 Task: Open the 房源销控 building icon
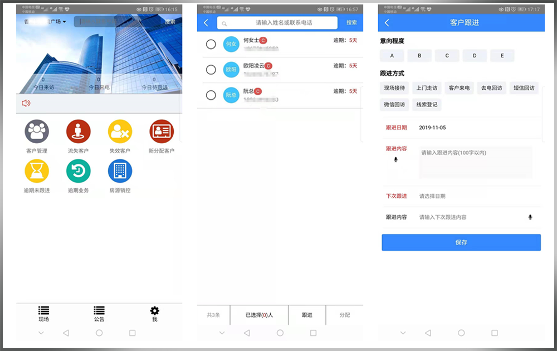pos(120,172)
